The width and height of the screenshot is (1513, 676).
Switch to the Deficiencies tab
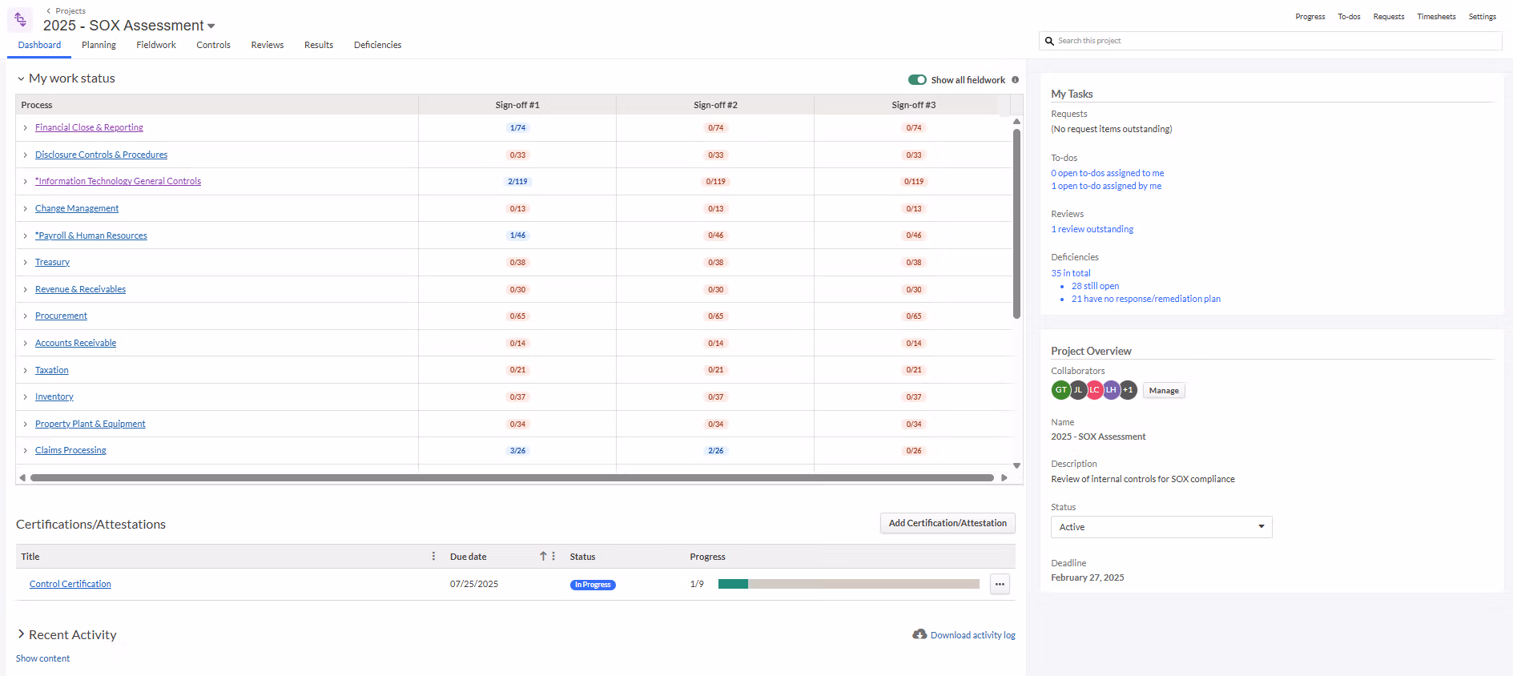[377, 45]
